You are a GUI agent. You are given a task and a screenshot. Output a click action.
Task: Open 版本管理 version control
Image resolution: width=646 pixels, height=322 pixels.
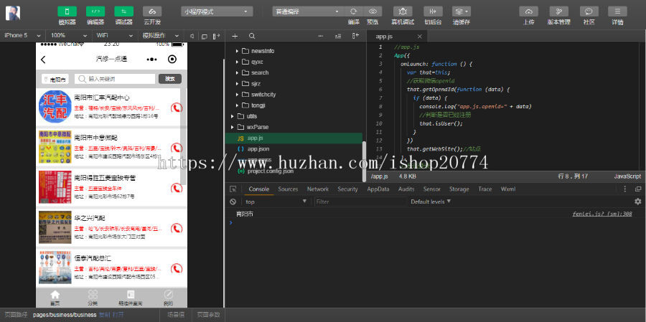(x=558, y=11)
